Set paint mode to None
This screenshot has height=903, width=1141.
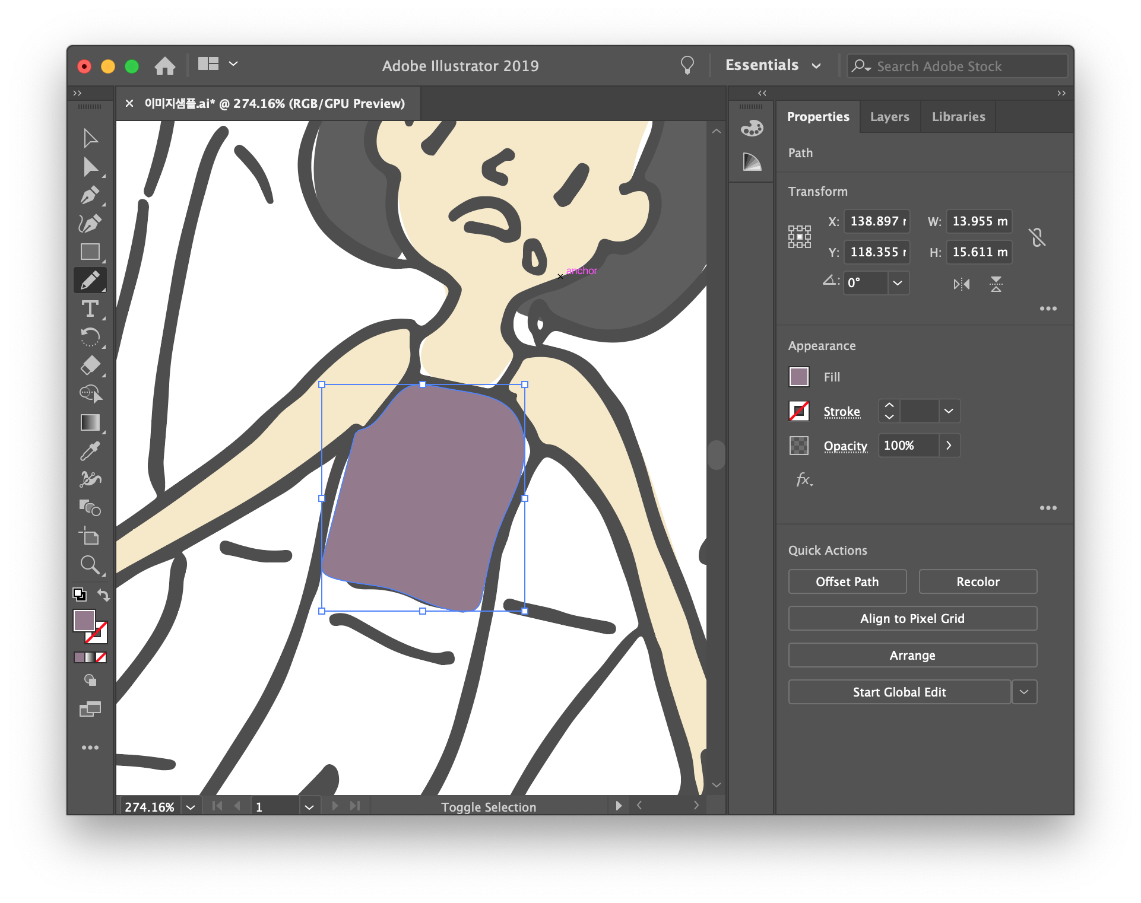tap(102, 657)
